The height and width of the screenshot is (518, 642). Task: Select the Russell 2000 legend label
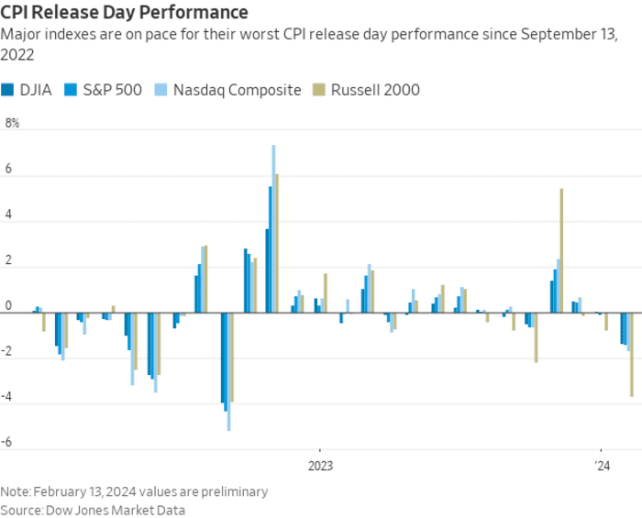[375, 90]
